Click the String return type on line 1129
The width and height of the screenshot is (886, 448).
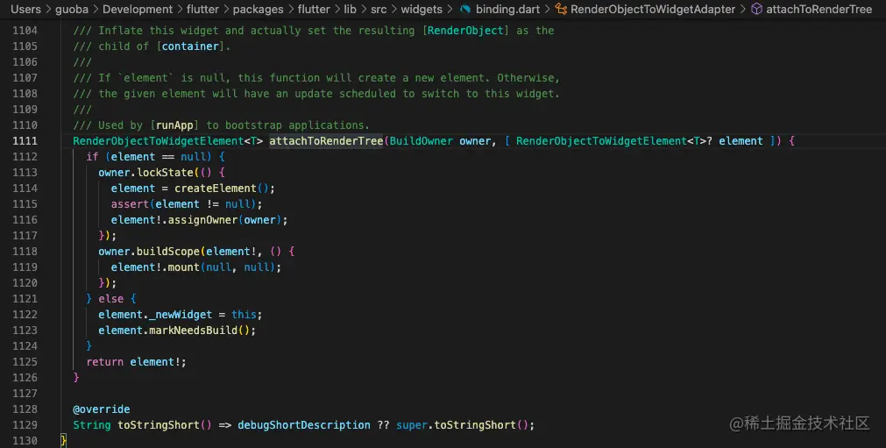(x=92, y=425)
